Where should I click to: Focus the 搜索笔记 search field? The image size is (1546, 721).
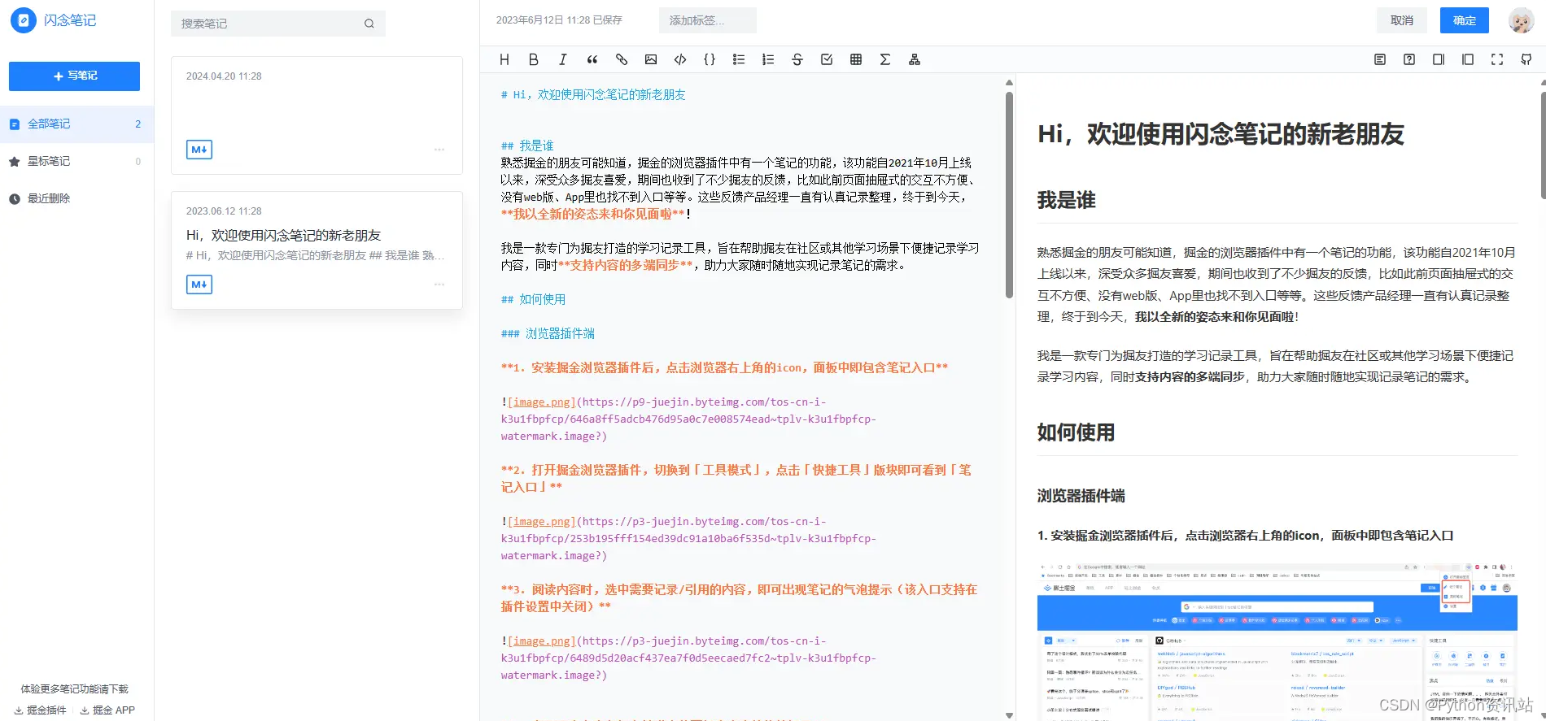point(278,24)
